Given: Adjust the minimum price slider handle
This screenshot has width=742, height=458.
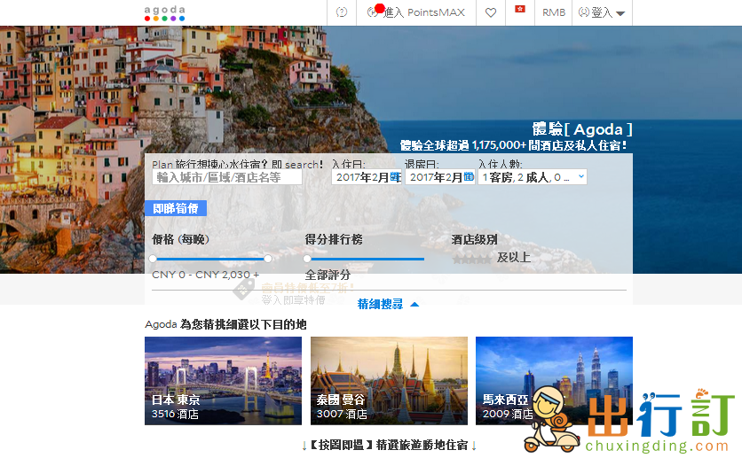Looking at the screenshot, I should (153, 259).
